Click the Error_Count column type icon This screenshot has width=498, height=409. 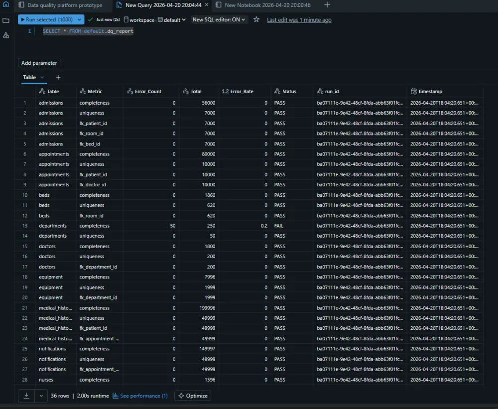pyautogui.click(x=129, y=92)
